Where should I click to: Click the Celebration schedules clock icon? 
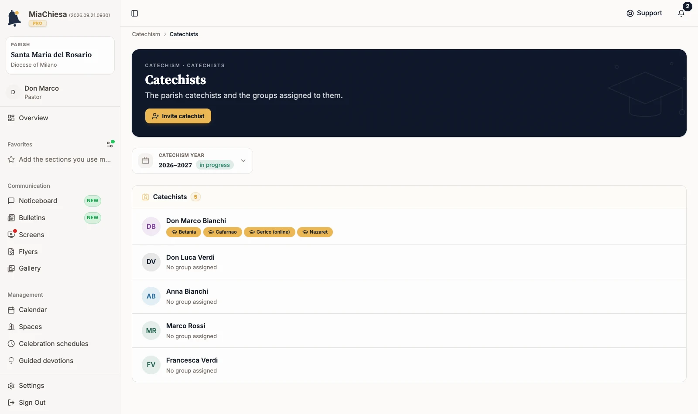(11, 344)
